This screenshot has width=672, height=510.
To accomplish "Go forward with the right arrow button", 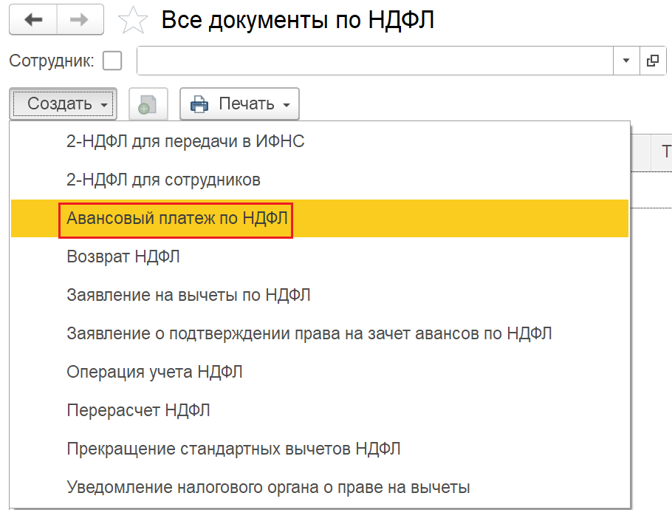I will [80, 19].
